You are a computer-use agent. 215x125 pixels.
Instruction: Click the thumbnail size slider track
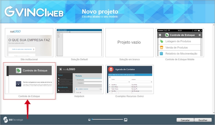[x=107, y=120]
